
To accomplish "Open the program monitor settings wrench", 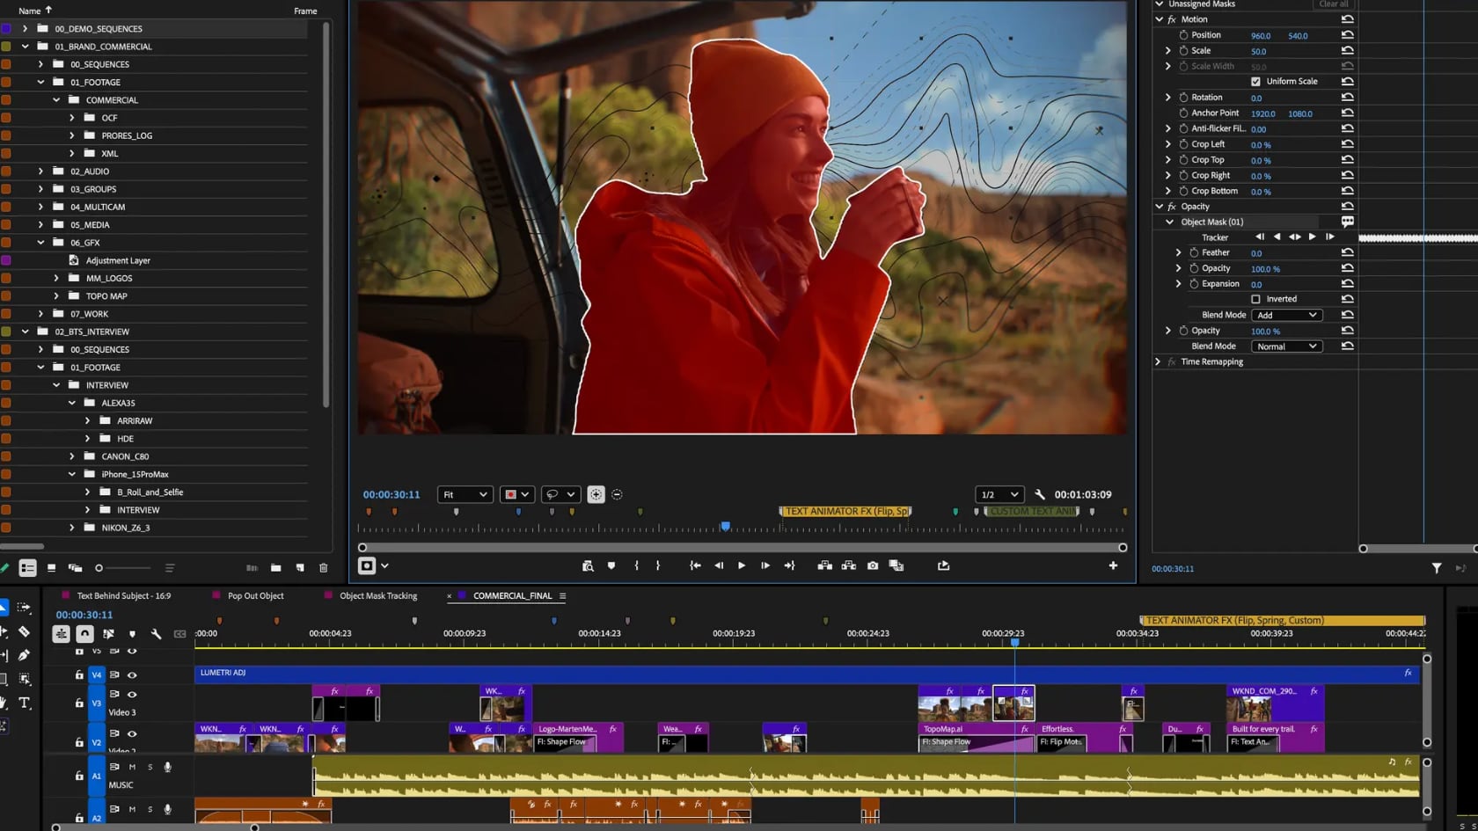I will tap(1041, 493).
